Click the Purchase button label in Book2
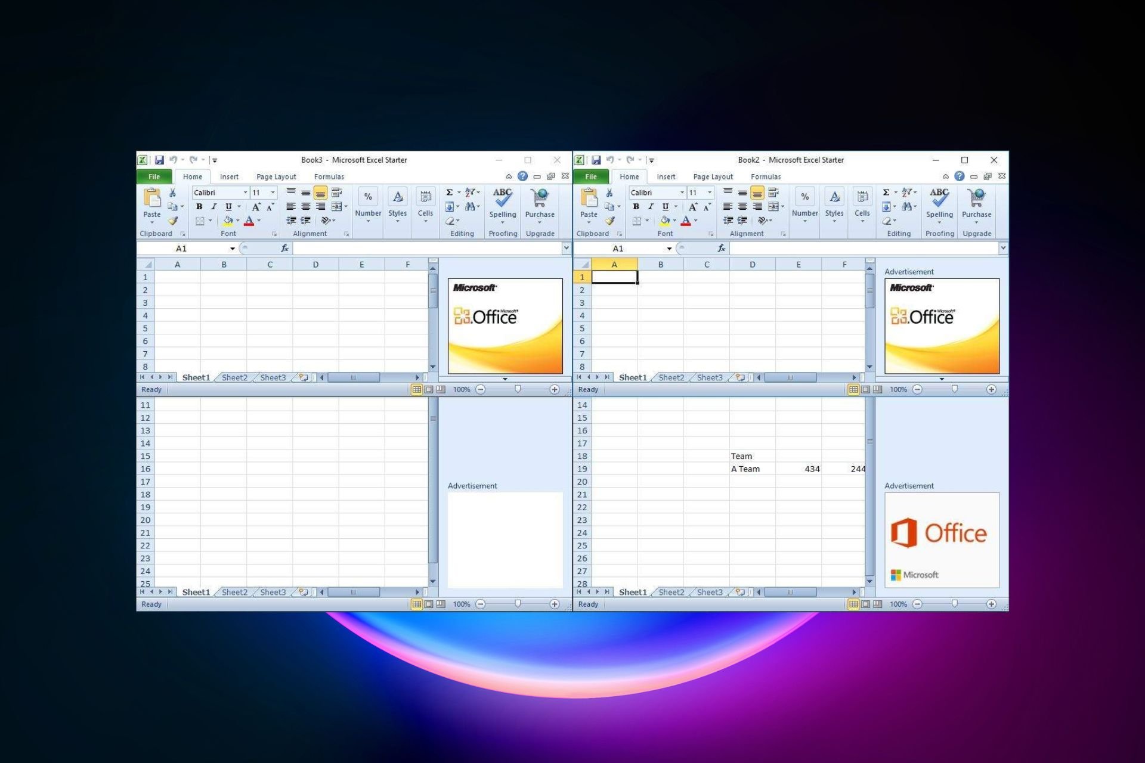Image resolution: width=1145 pixels, height=763 pixels. [976, 215]
